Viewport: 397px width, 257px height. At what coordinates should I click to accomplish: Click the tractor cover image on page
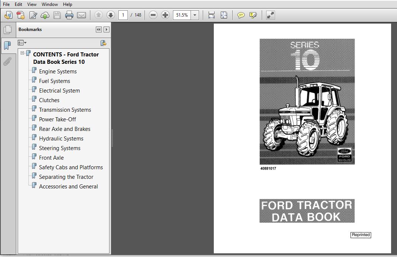click(307, 101)
